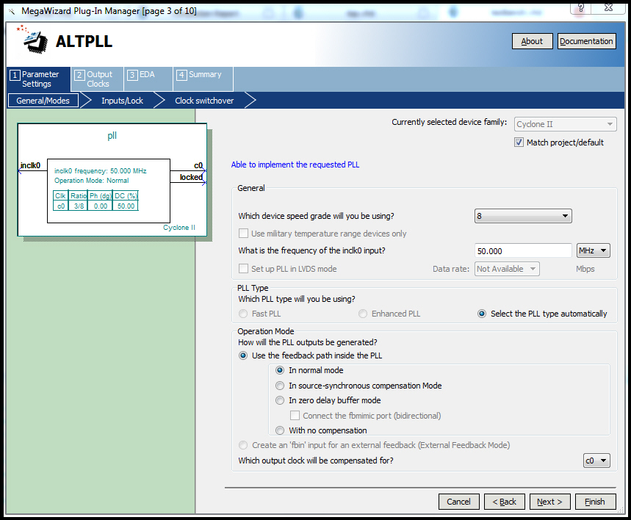The width and height of the screenshot is (631, 520).
Task: Click the 50.00 duty cycle table cell
Action: coord(126,206)
